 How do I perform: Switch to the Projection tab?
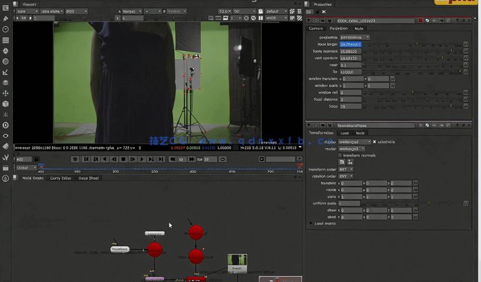pos(338,28)
